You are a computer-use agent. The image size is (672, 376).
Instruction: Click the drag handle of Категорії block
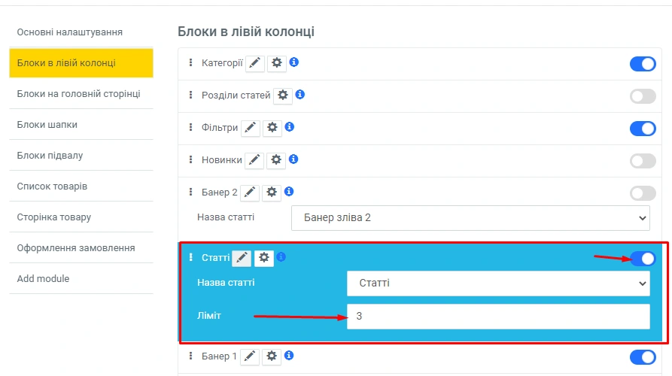(x=191, y=63)
